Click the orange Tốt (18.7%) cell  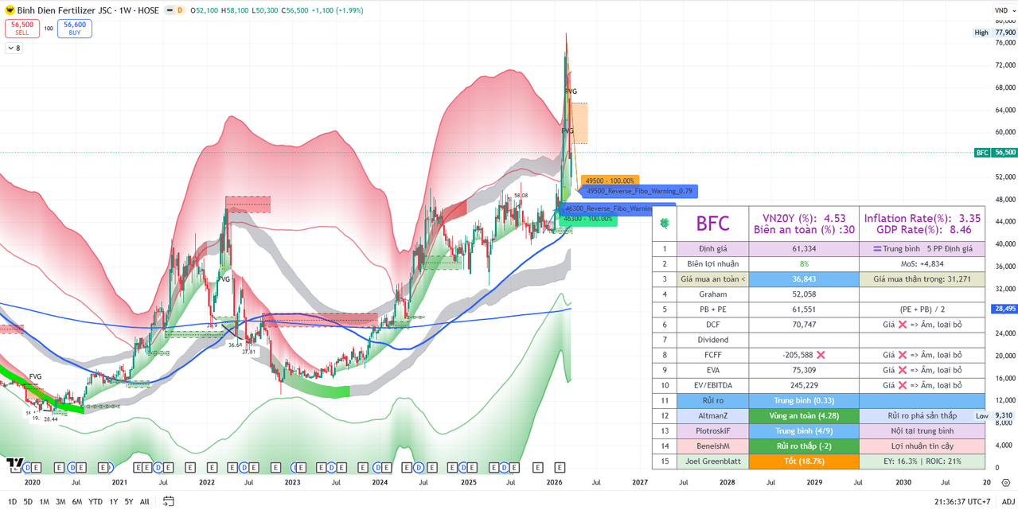coord(804,461)
